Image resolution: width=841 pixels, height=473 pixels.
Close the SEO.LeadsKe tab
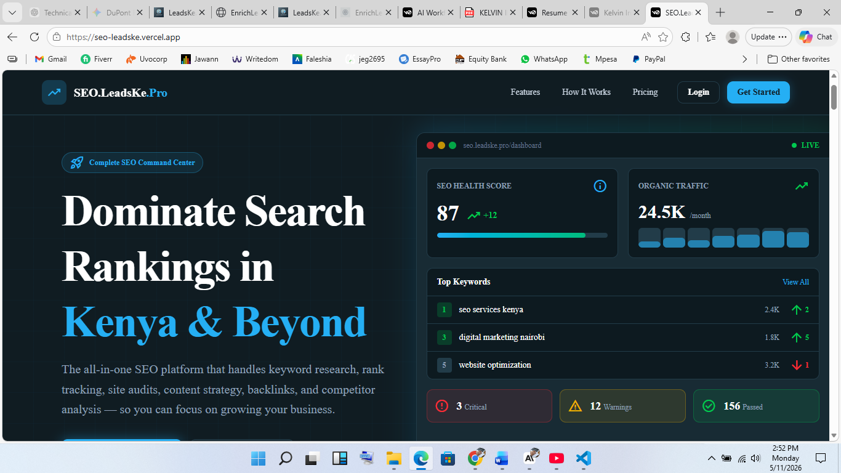698,12
